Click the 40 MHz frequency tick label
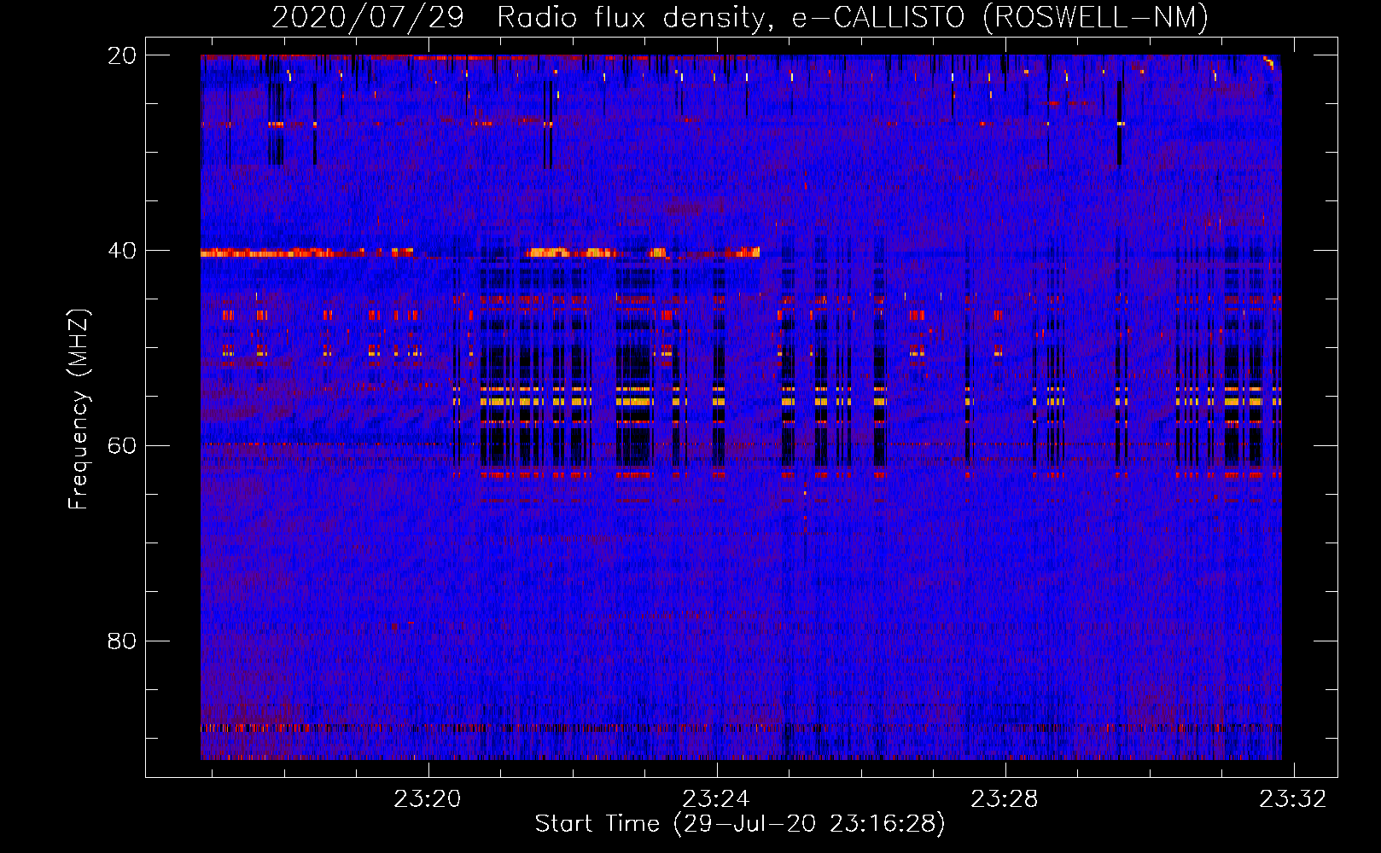Viewport: 1381px width, 853px height. 121,251
